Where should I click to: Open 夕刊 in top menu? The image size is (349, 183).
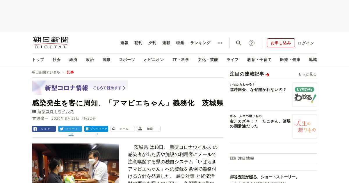pyautogui.click(x=152, y=43)
